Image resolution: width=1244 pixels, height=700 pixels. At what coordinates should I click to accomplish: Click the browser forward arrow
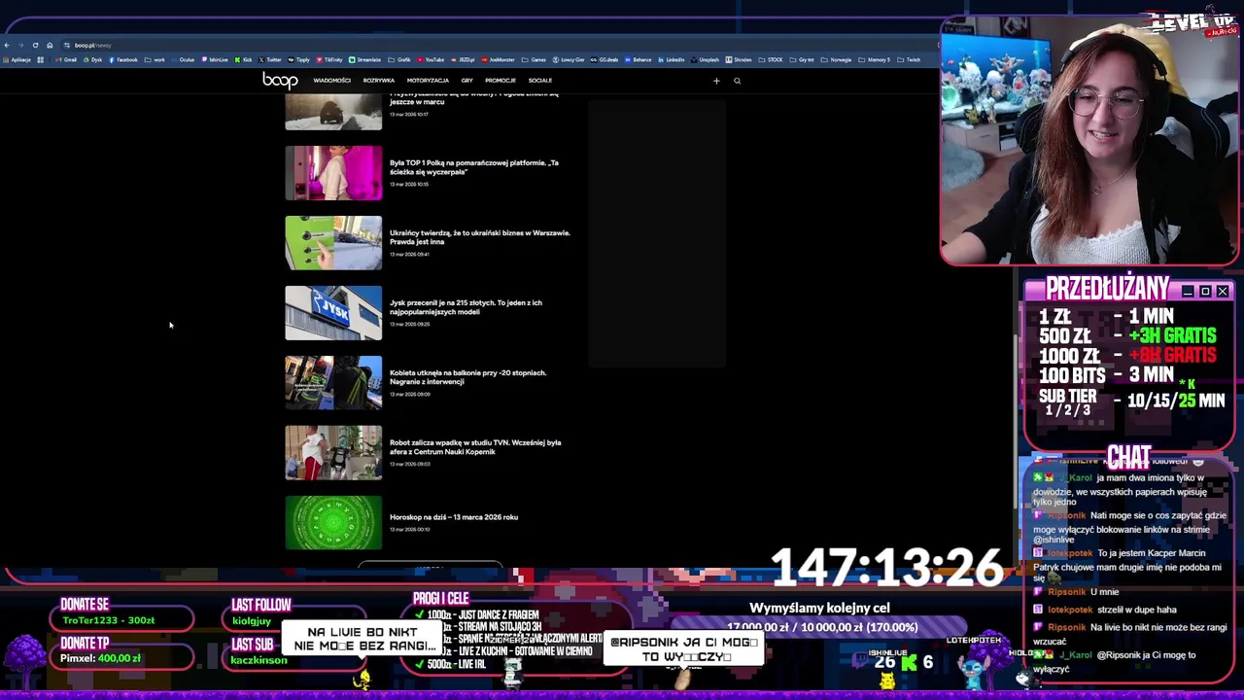point(20,46)
